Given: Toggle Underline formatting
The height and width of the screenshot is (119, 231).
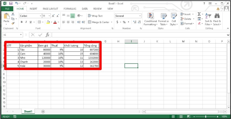Looking at the screenshot, I should click(31, 22).
